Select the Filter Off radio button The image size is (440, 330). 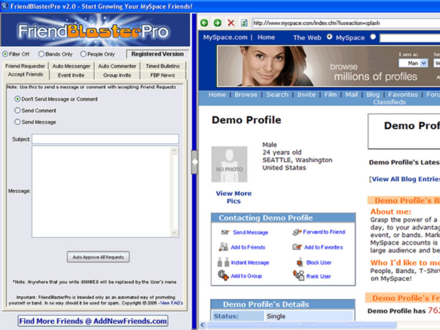click(x=5, y=54)
